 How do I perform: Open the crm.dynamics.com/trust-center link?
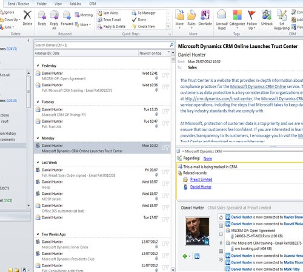(x=218, y=98)
